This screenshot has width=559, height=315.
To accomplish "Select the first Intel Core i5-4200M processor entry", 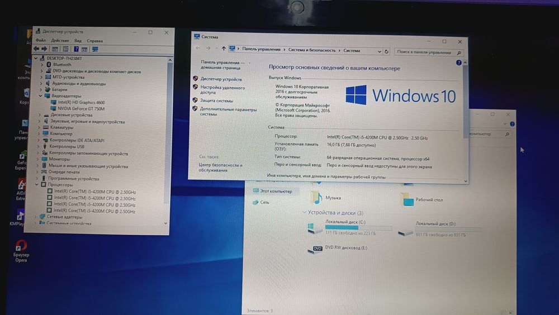I will [94, 192].
